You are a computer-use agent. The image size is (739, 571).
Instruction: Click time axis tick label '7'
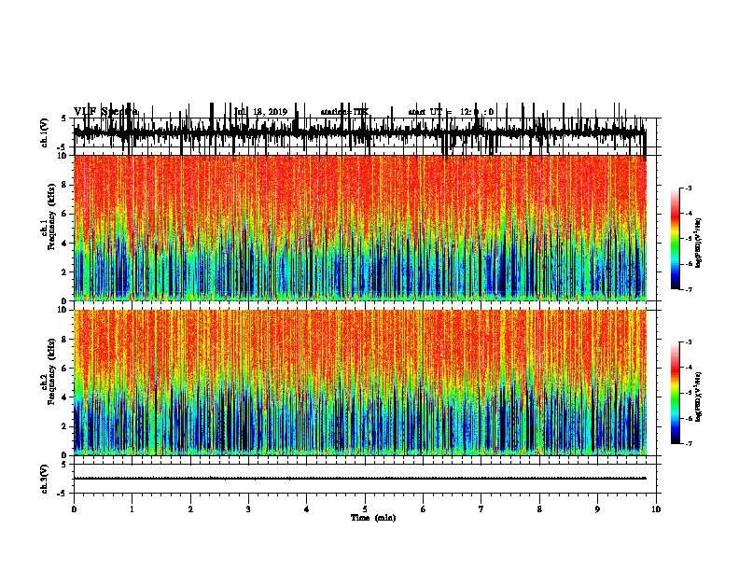pyautogui.click(x=481, y=509)
